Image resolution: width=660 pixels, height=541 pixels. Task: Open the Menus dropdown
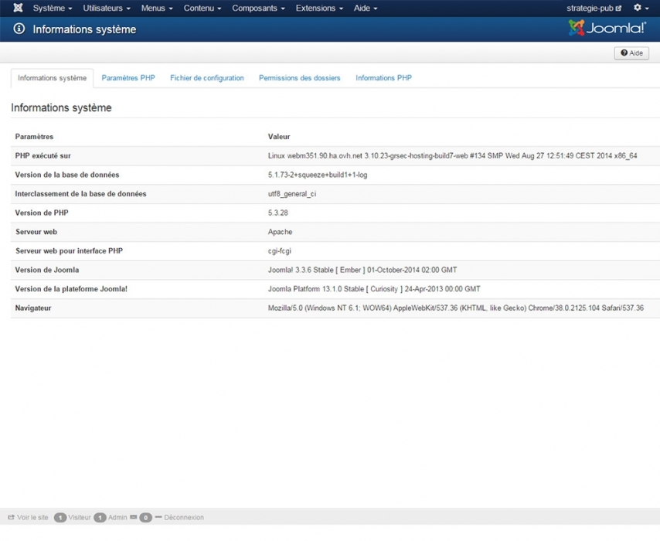click(x=157, y=8)
